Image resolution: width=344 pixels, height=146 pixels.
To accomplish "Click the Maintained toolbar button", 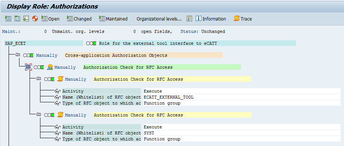I will [x=113, y=19].
